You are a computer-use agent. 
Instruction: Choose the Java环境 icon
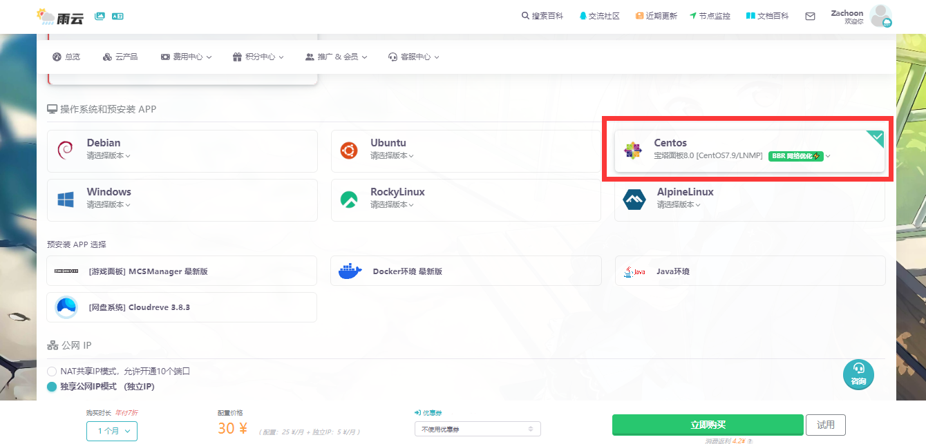click(634, 271)
